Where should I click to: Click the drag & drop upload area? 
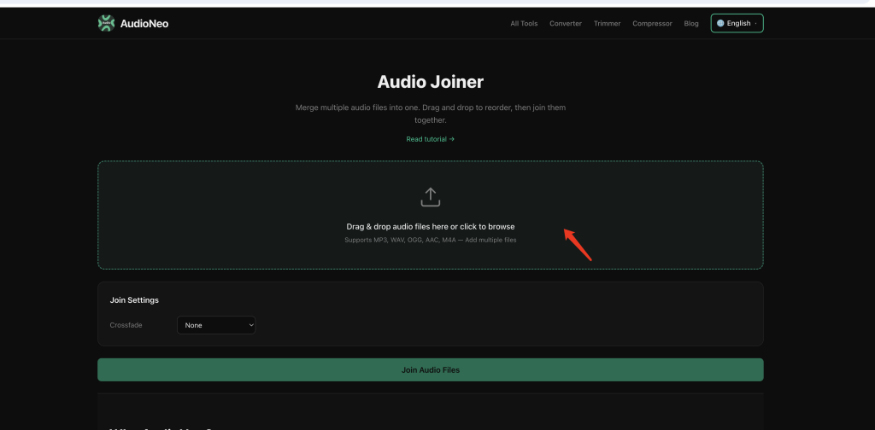point(431,215)
